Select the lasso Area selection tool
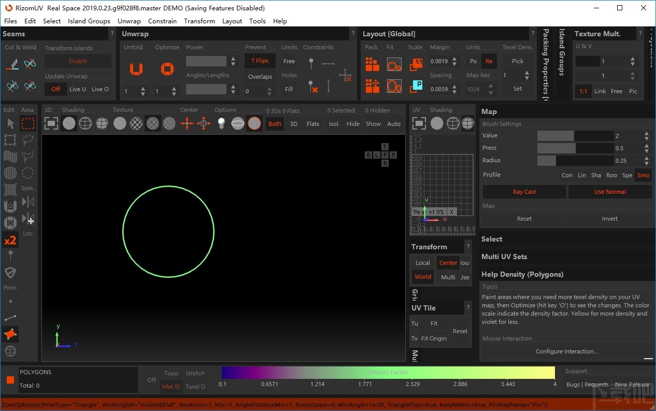 click(28, 140)
